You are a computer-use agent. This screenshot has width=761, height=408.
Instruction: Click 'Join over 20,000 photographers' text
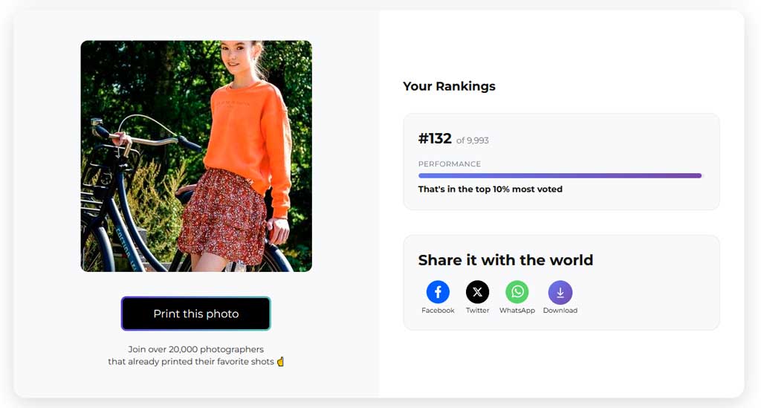[196, 349]
